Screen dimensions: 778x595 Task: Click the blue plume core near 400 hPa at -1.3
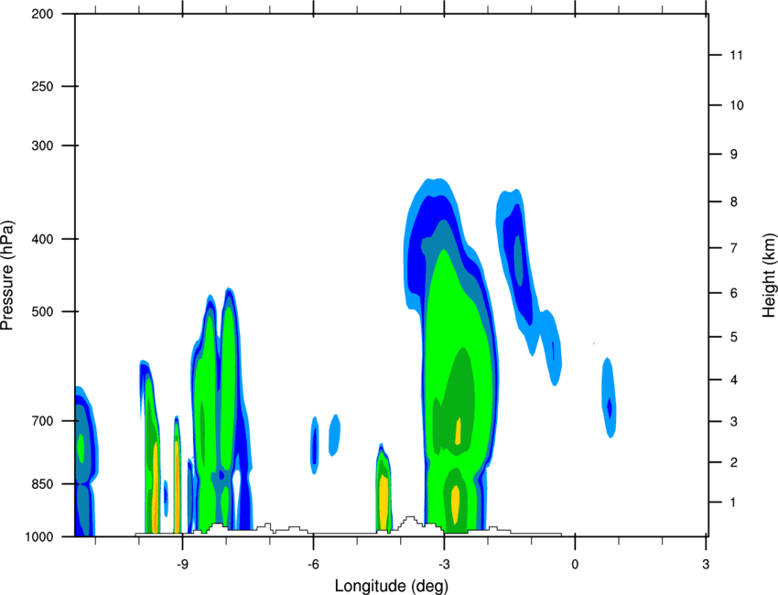click(x=518, y=261)
